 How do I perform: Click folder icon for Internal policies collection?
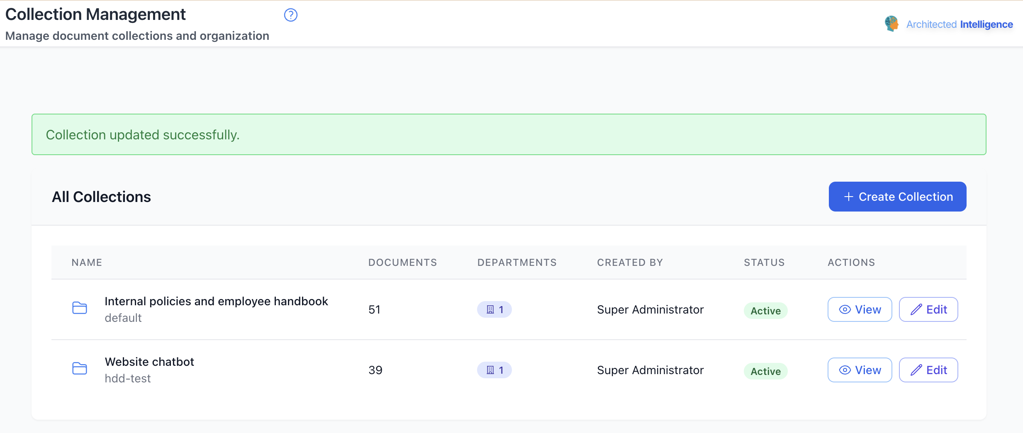click(80, 308)
